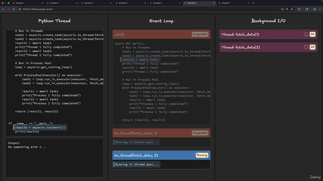Switch to the Example 7 tab

234,3
